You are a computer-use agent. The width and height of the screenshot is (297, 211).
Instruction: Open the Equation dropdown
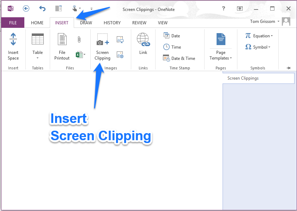pyautogui.click(x=259, y=36)
